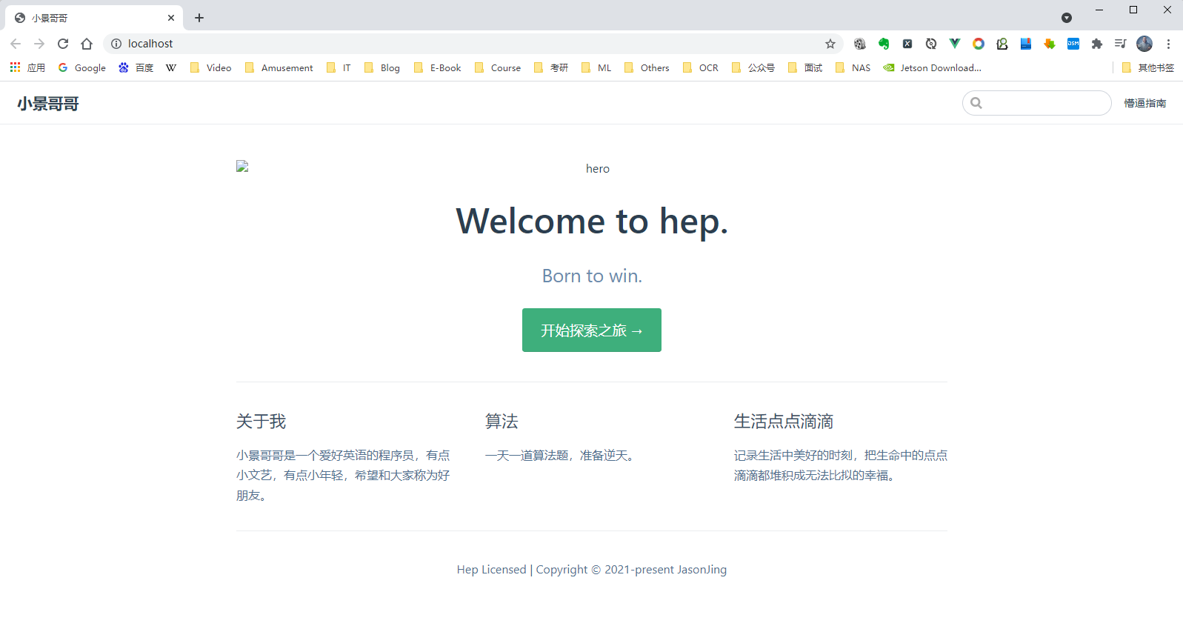Expand the Video bookmarks folder

point(211,67)
